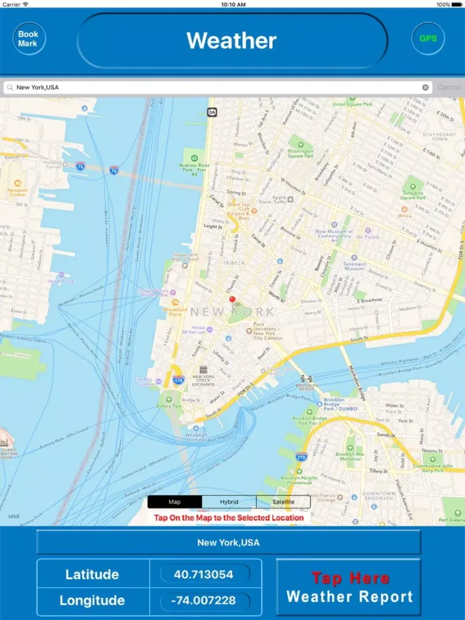Tap the Apple Store SoHo marker
The image size is (465, 620).
tap(291, 199)
